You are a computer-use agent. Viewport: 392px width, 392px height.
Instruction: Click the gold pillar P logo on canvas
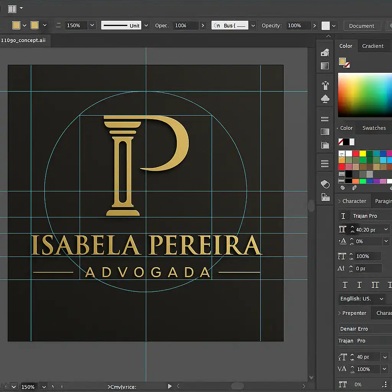[x=146, y=165]
